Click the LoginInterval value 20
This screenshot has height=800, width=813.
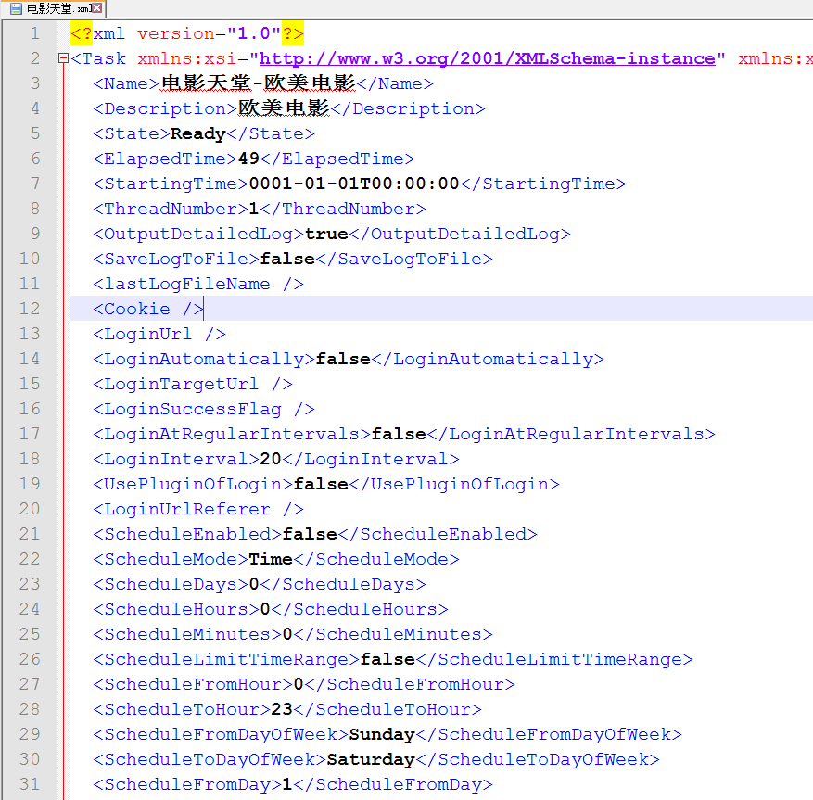tap(271, 459)
